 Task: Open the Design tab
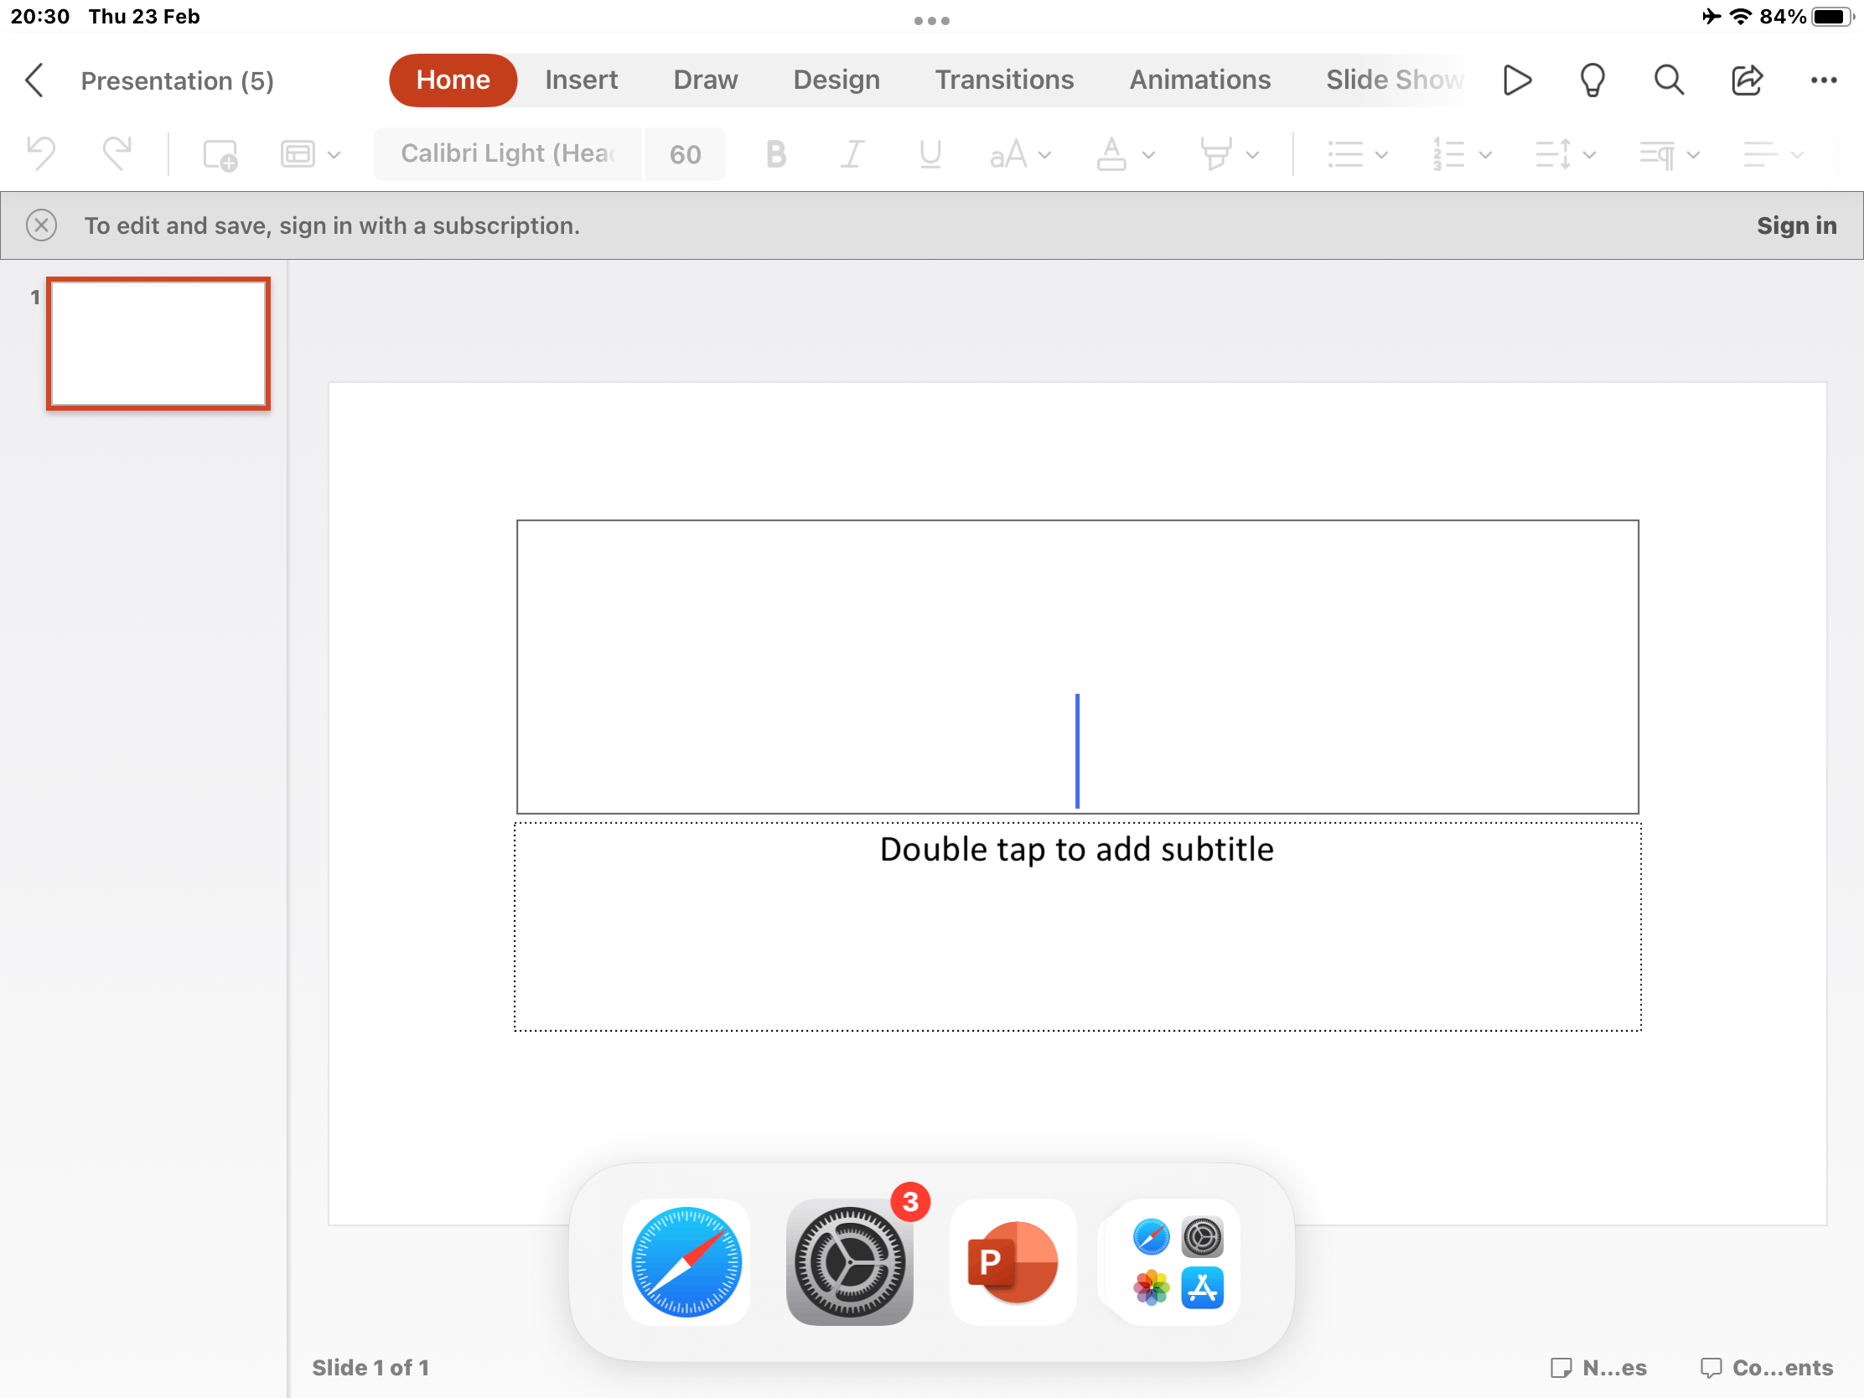[836, 80]
